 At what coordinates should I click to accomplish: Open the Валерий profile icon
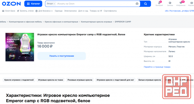[159, 3]
